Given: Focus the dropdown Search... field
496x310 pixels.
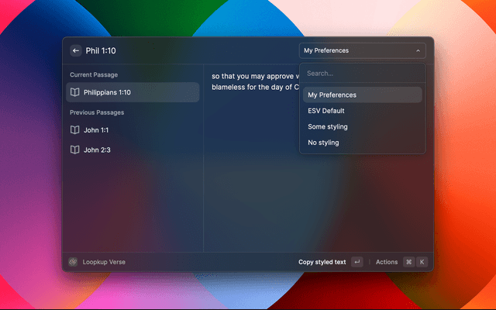Looking at the screenshot, I should coord(362,74).
